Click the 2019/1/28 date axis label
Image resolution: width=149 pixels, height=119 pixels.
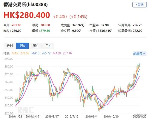[x=15, y=117]
